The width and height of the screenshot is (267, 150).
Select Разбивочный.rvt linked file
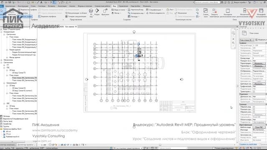pos(13,137)
